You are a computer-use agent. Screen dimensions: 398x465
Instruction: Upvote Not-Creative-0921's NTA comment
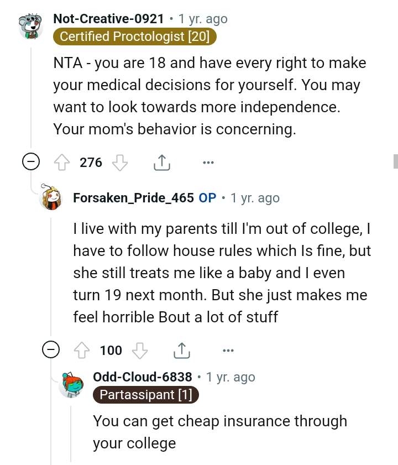click(x=62, y=162)
